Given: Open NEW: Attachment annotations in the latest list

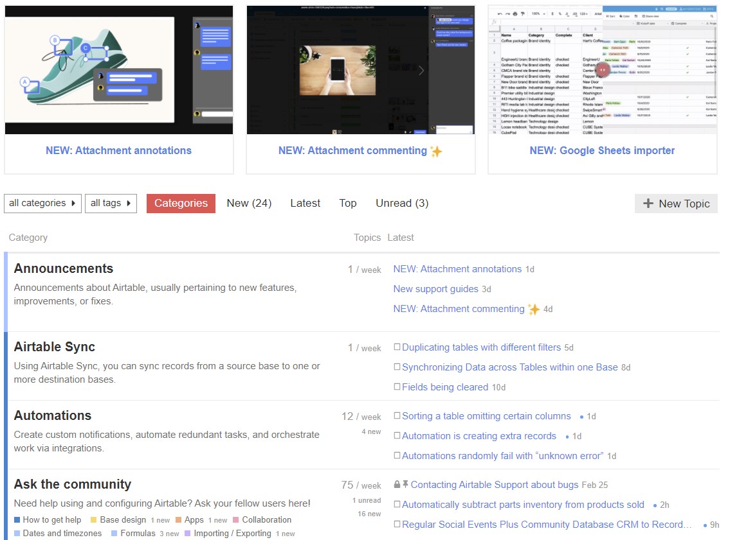Looking at the screenshot, I should tap(458, 269).
